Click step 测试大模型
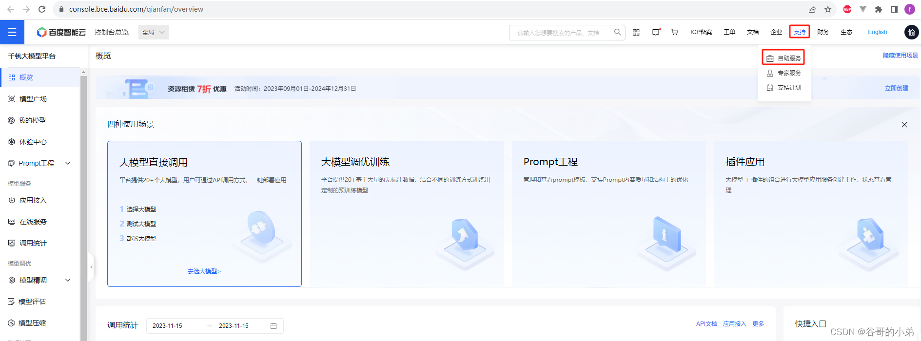 coord(138,224)
